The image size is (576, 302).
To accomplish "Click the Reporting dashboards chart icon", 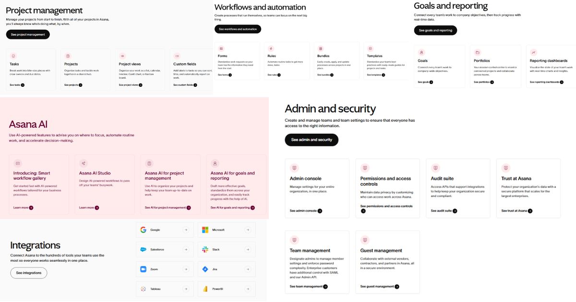I will [x=534, y=52].
